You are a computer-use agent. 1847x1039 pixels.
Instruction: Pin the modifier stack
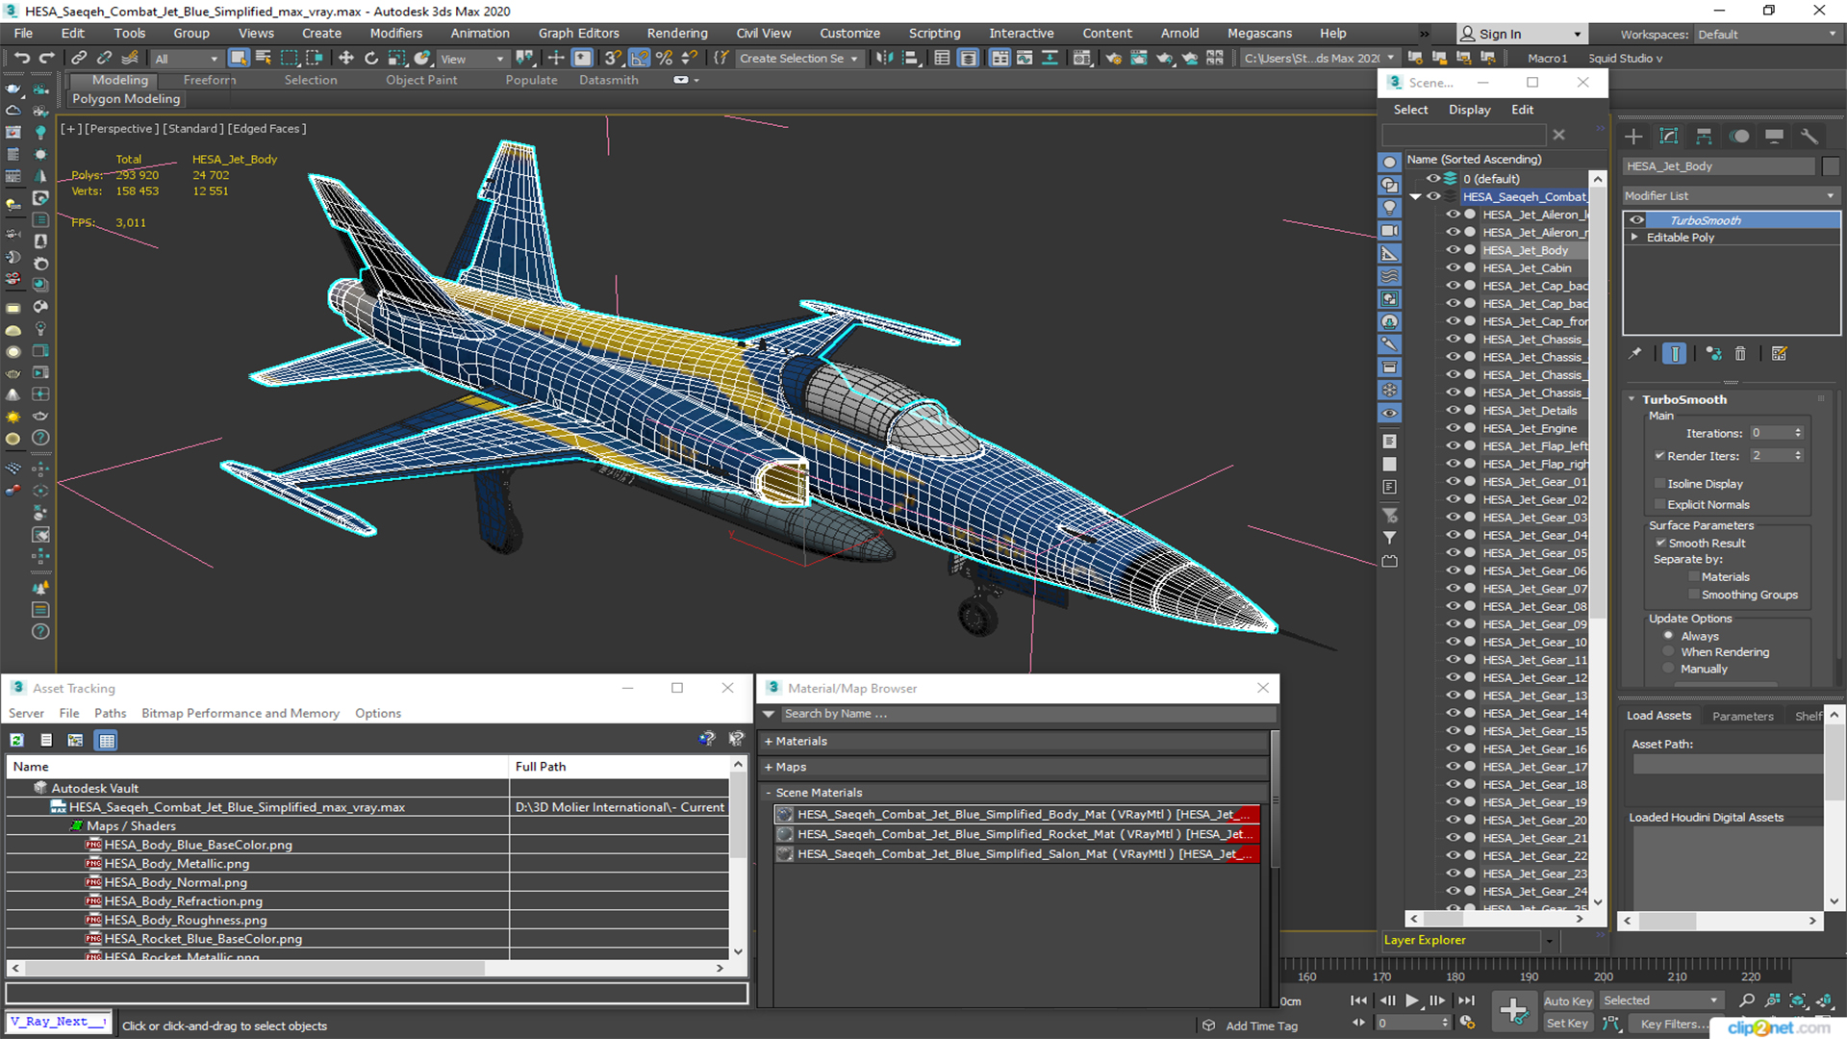pyautogui.click(x=1634, y=354)
